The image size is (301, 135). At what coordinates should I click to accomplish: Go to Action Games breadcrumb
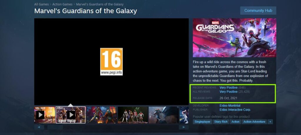tap(62, 4)
